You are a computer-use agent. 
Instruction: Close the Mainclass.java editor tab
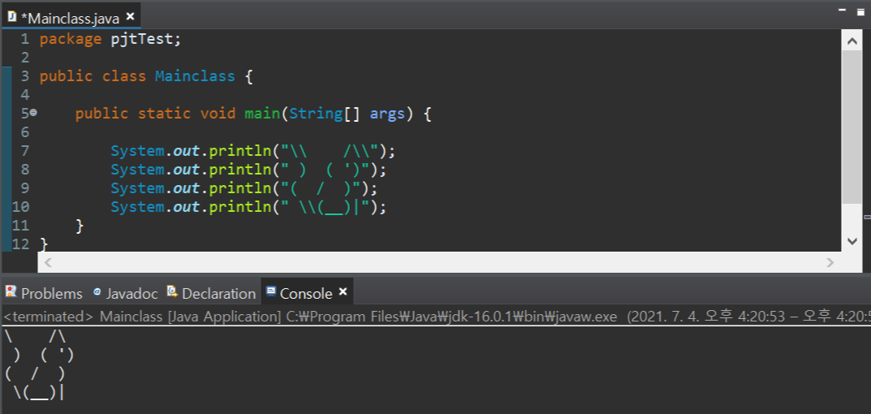(130, 17)
